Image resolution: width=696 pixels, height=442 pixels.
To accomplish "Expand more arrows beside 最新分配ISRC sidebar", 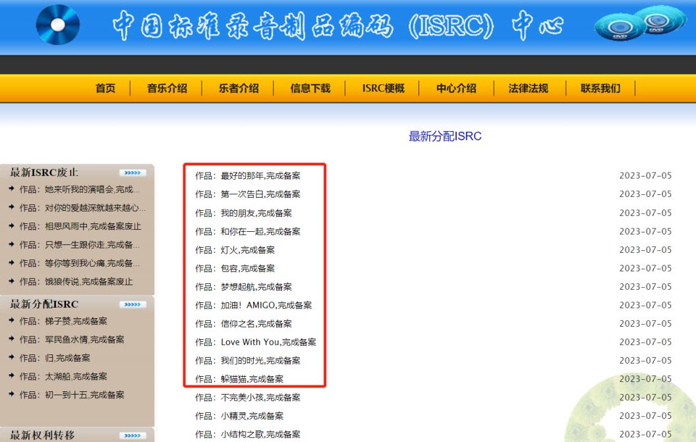I will tap(132, 305).
